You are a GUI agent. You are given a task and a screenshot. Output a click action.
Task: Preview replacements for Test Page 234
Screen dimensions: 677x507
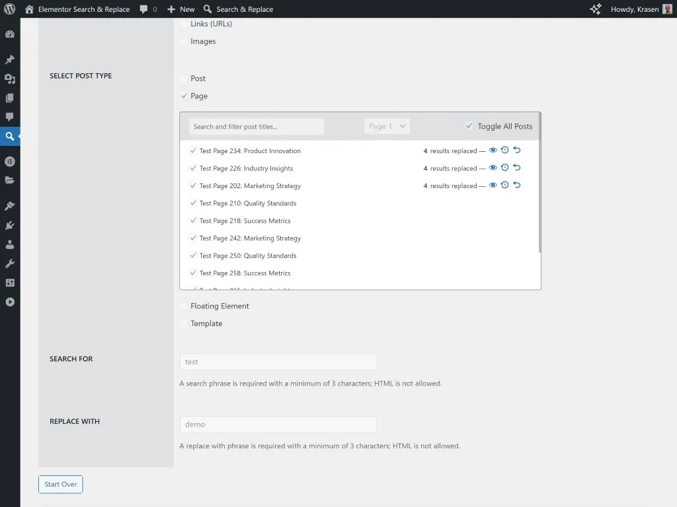493,150
